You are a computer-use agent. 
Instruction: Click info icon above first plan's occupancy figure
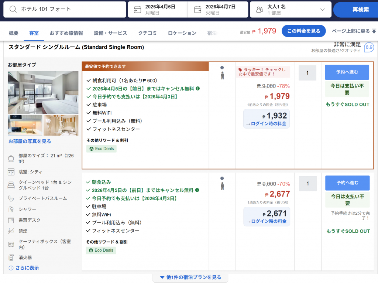point(222,68)
